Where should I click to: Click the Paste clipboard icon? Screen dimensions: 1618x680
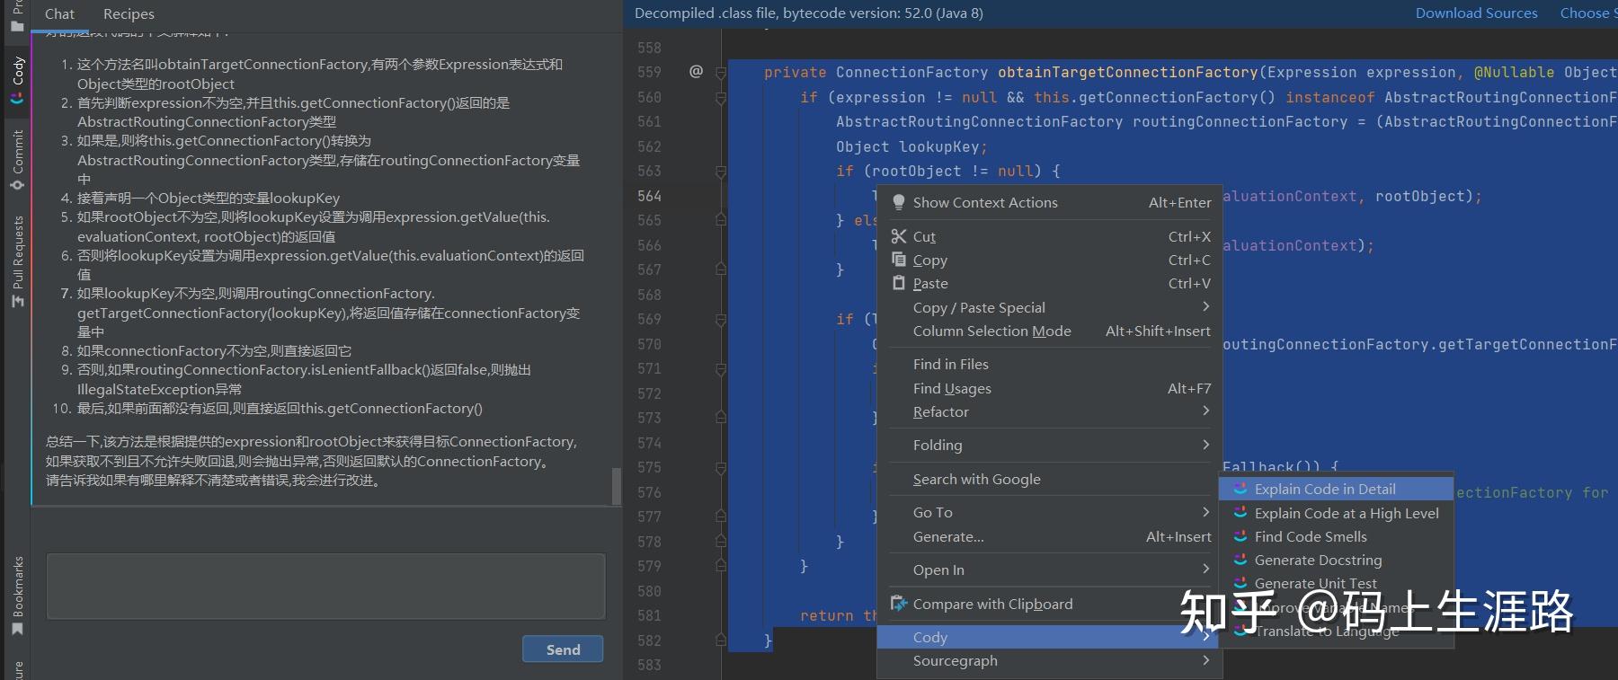coord(898,283)
